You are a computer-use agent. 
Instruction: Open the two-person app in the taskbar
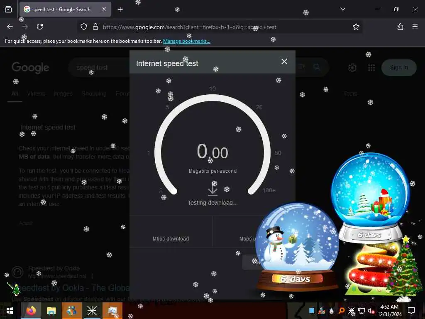(x=71, y=311)
